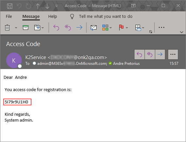The width and height of the screenshot is (186, 142).
Task: Click 'You access code for registration is:' text
Action: (x=38, y=90)
